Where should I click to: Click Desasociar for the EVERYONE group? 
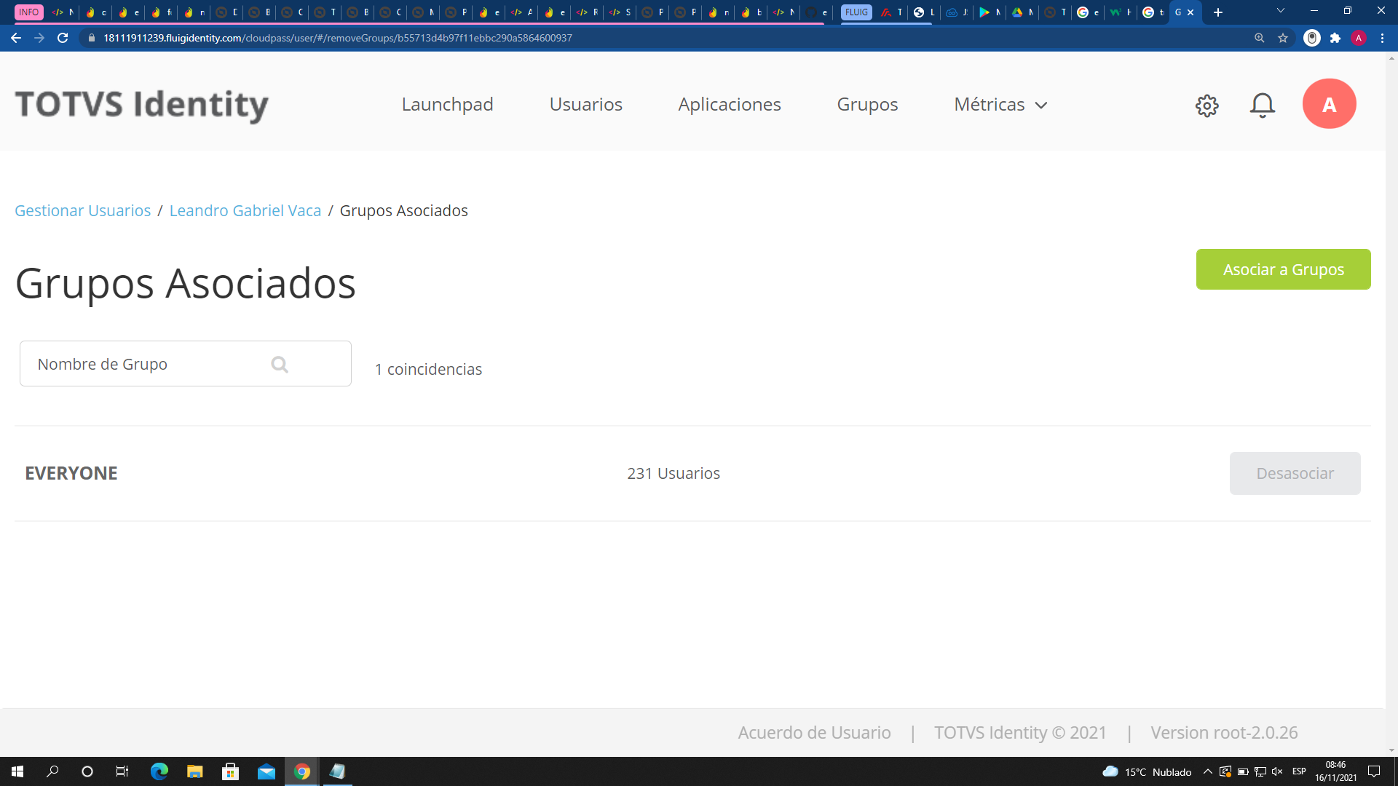(1295, 473)
